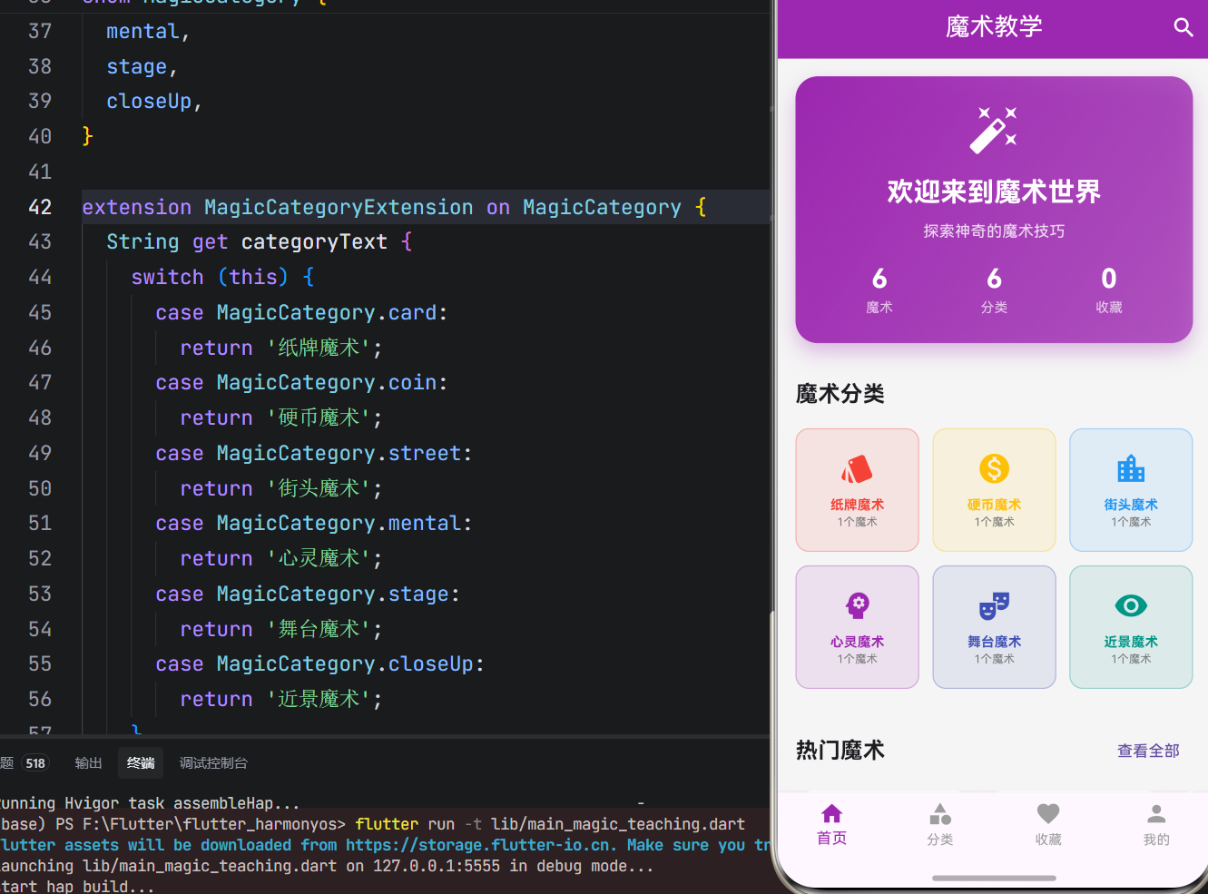Select line 42 extension declaration in editor
The width and height of the screenshot is (1208, 894).
click(390, 207)
